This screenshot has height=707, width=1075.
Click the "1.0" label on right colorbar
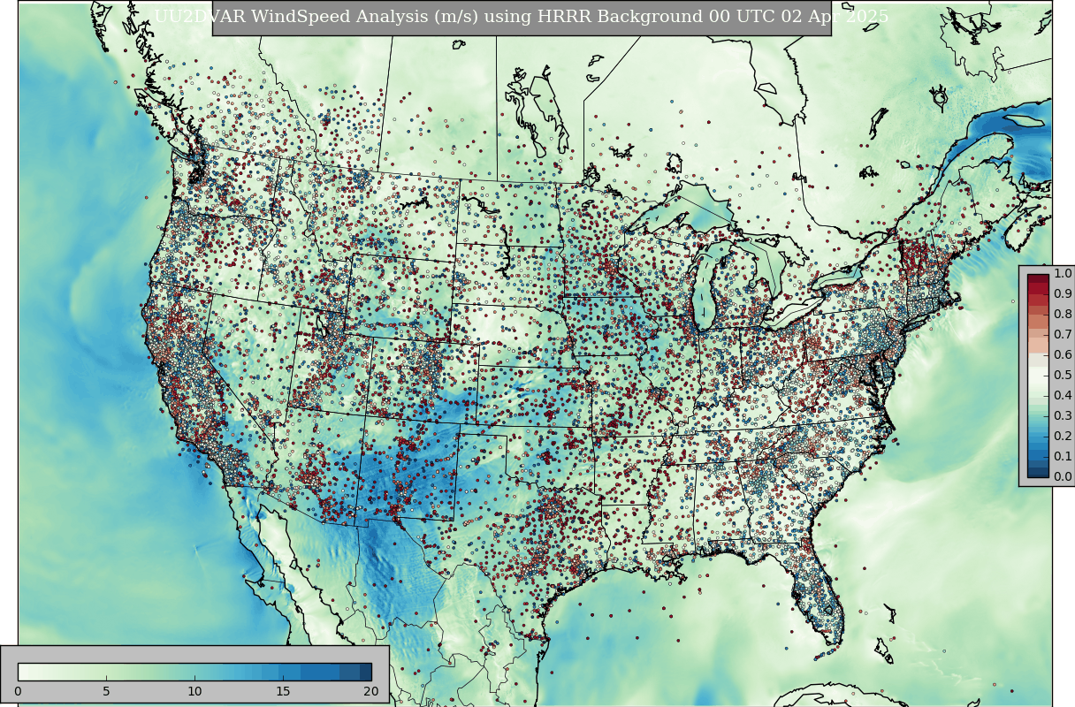(1063, 274)
